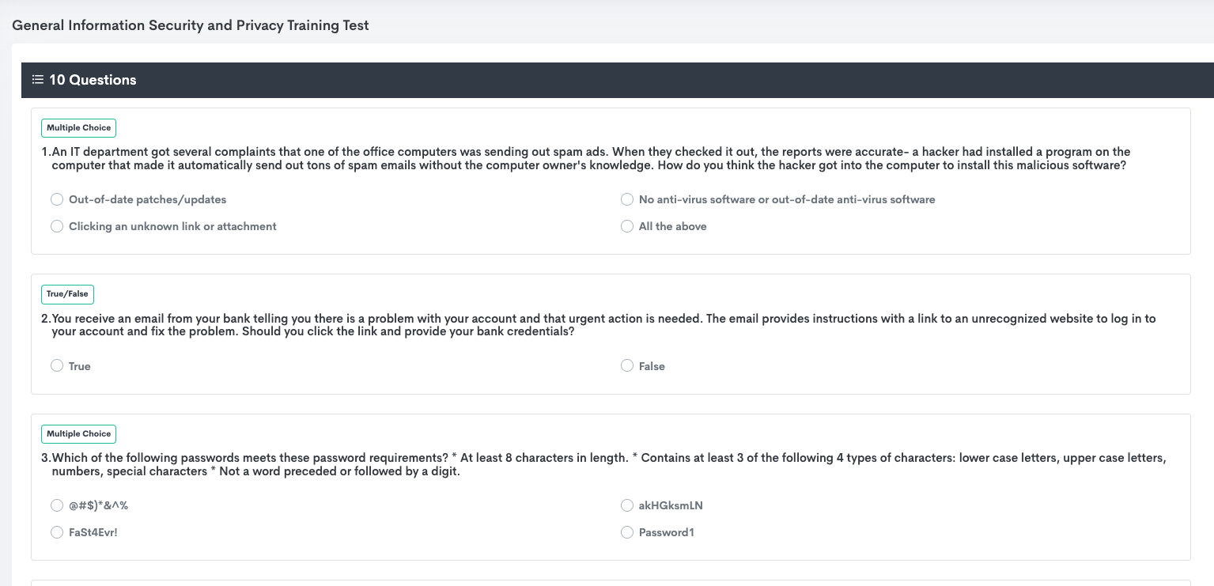Click the Multiple Choice tag on question 3
The height and width of the screenshot is (586, 1214).
[79, 433]
